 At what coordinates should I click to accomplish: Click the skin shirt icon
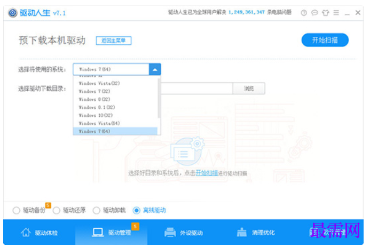(x=325, y=13)
